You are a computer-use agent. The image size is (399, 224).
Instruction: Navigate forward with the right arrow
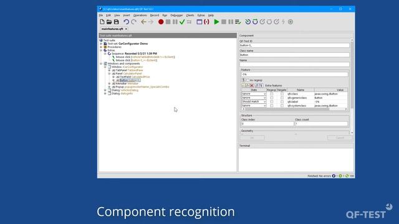(x=151, y=22)
